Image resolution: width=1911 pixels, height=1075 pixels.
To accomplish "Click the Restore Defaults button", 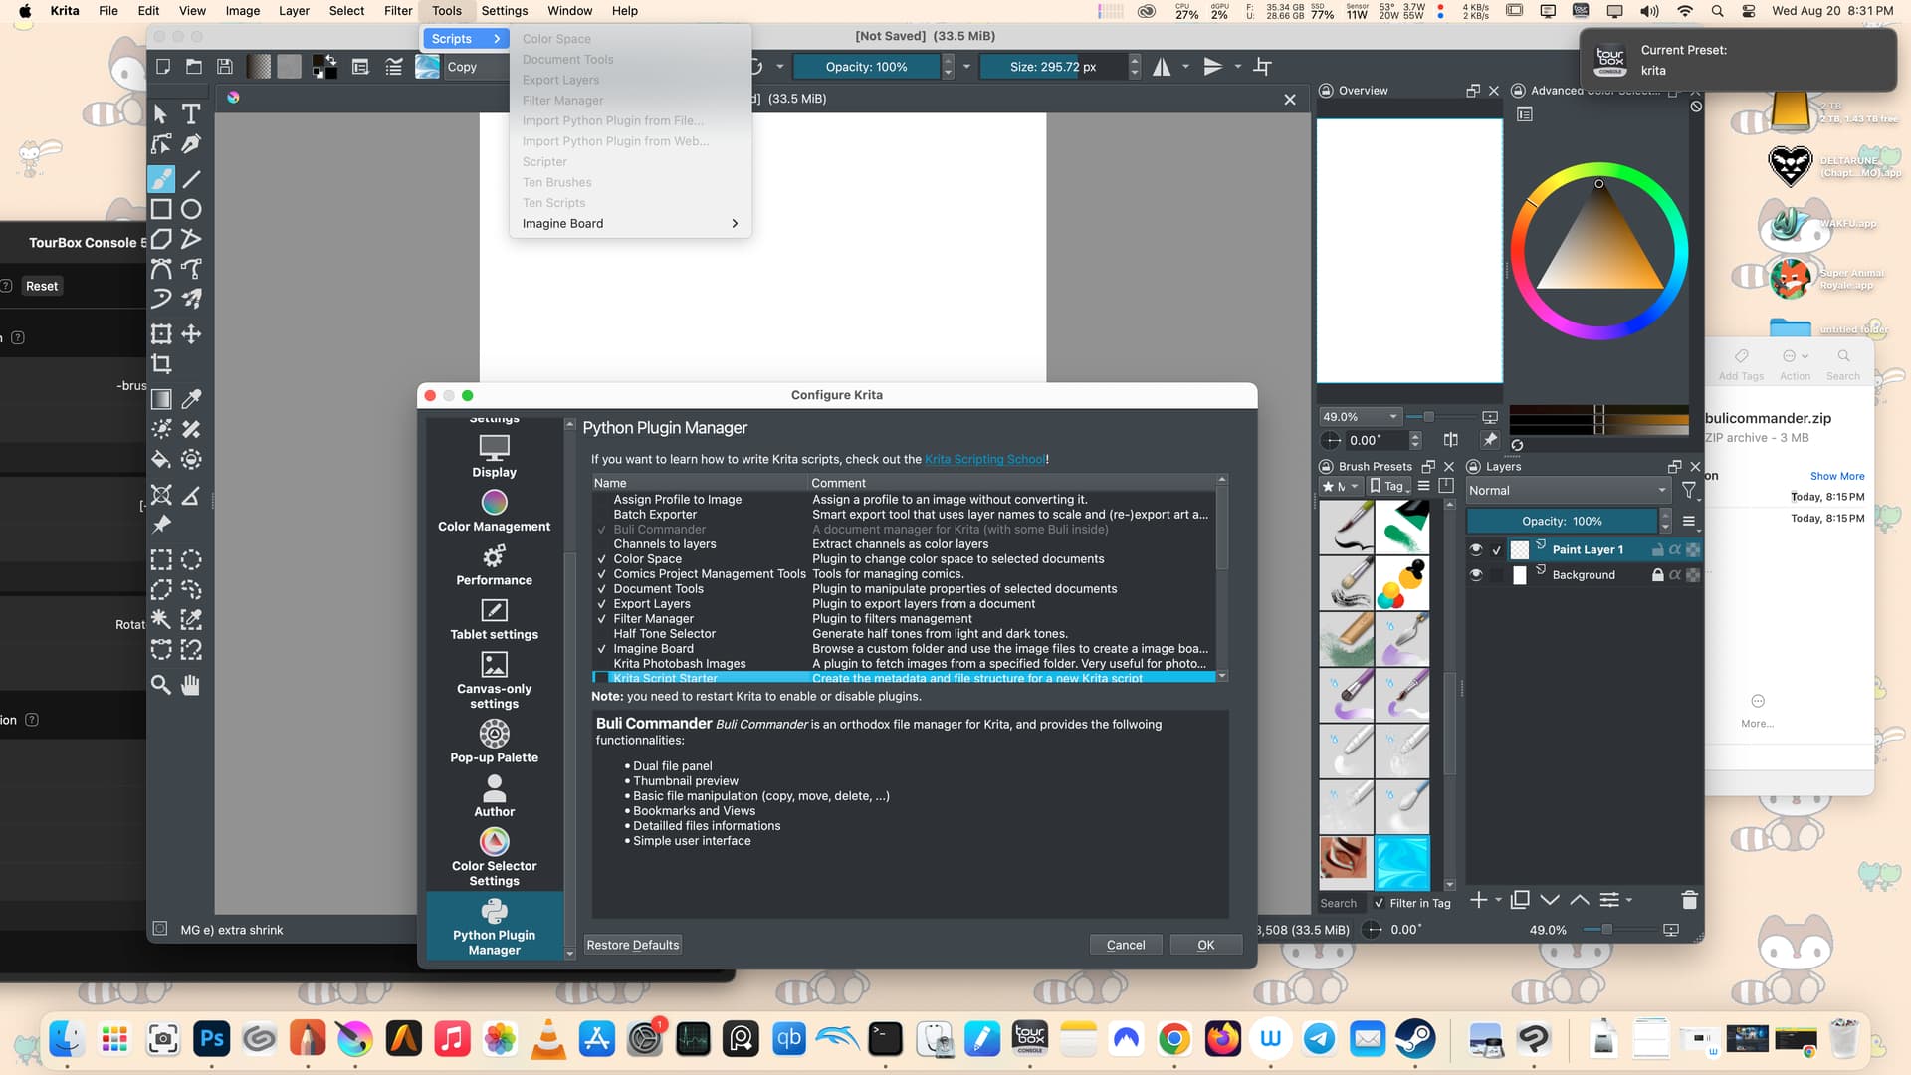I will point(632,945).
